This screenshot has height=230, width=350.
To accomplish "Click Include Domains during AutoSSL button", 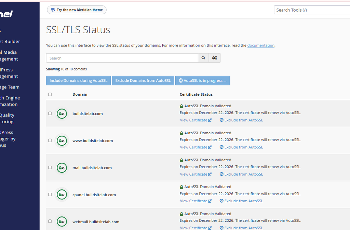I will pos(78,81).
